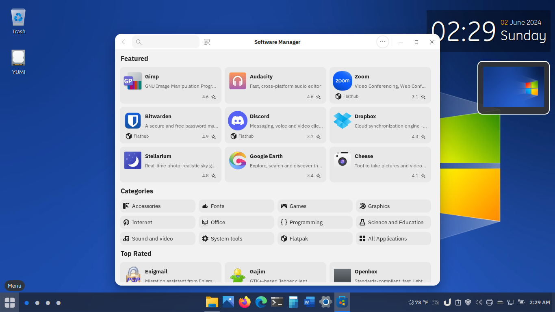Browse the Internet category
This screenshot has width=555, height=312.
coord(158,222)
